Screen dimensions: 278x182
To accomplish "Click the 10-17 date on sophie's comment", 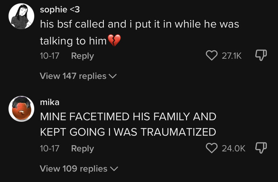I will point(49,56).
